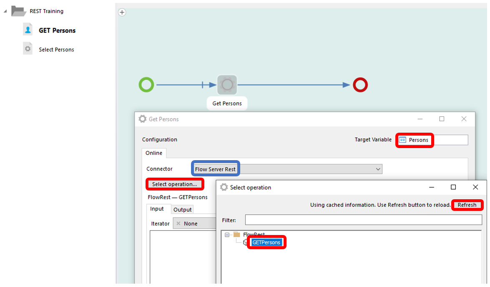This screenshot has height=287, width=490.
Task: Click the red end event circle
Action: click(x=360, y=85)
